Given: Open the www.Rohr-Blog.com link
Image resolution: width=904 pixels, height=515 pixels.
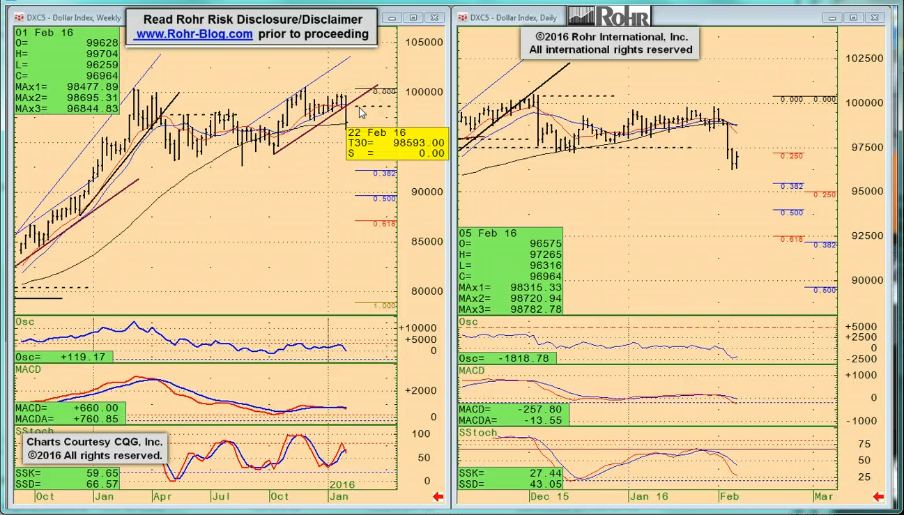Looking at the screenshot, I should click(194, 34).
